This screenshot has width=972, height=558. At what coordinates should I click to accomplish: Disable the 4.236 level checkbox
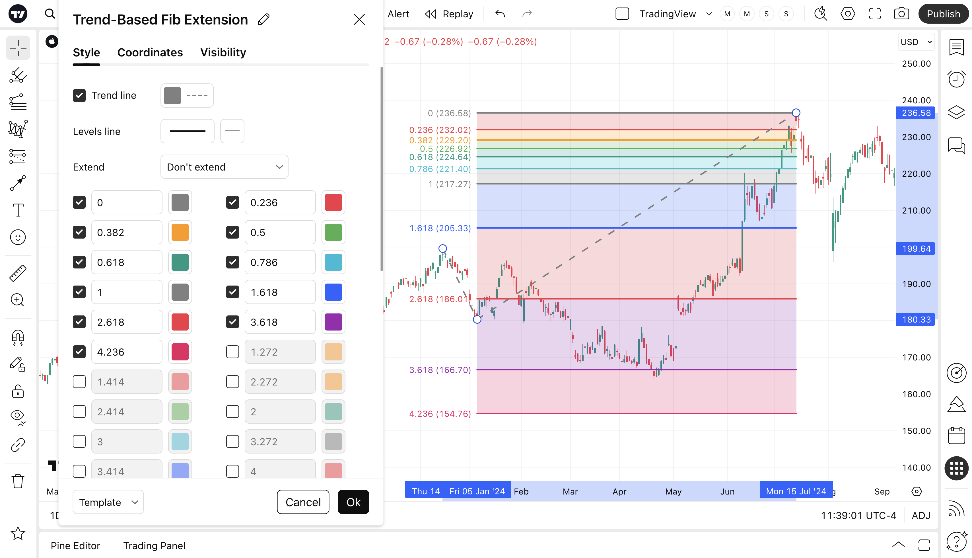pyautogui.click(x=79, y=352)
